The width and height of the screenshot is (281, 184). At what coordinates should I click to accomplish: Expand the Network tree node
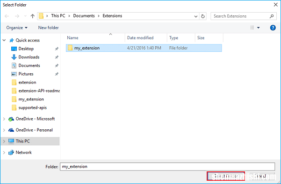[x=4, y=153]
